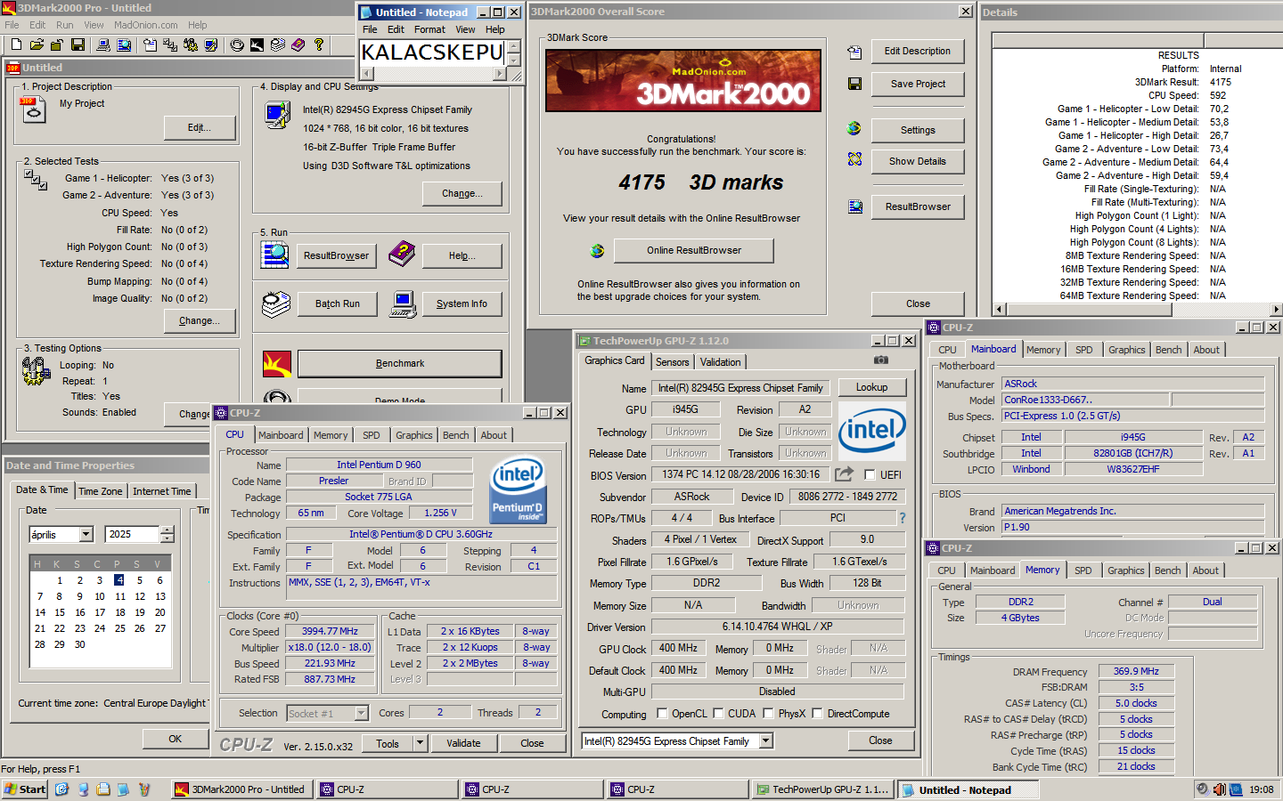The width and height of the screenshot is (1283, 801).
Task: Click the icon beside Settings in Overall Score
Action: [854, 129]
